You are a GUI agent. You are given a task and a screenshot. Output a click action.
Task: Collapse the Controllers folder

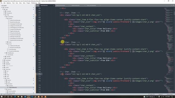point(5,17)
